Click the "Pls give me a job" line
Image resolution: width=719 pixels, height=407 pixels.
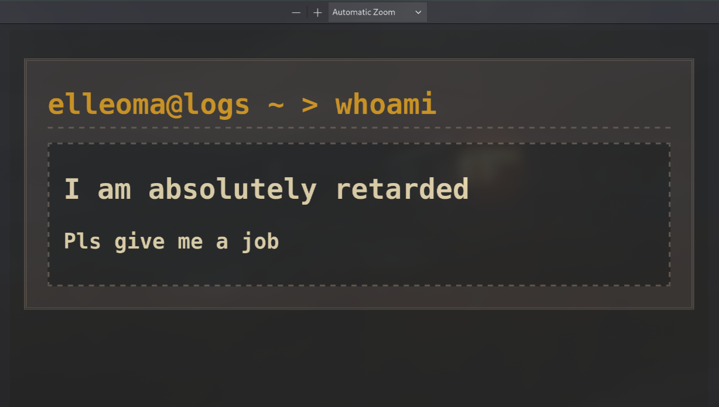click(171, 241)
